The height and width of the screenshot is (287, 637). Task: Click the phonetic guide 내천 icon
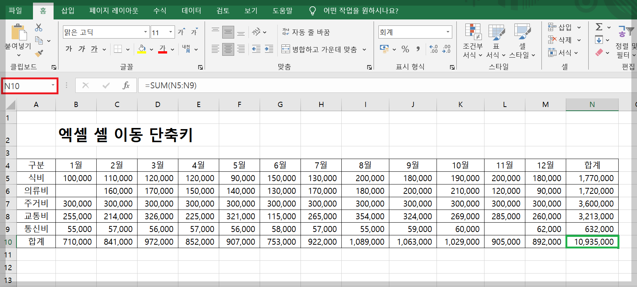point(186,49)
